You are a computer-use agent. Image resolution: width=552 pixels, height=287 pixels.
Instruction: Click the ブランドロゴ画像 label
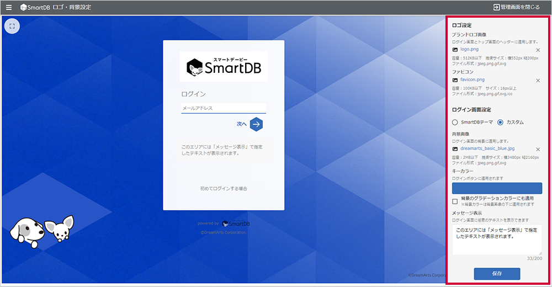pos(469,35)
